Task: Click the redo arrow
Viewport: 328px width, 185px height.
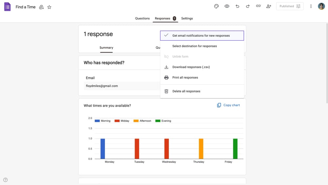Action: [248, 6]
